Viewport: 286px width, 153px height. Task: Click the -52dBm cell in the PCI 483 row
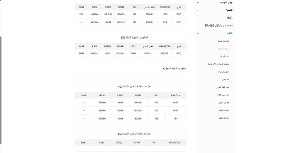tap(102, 103)
